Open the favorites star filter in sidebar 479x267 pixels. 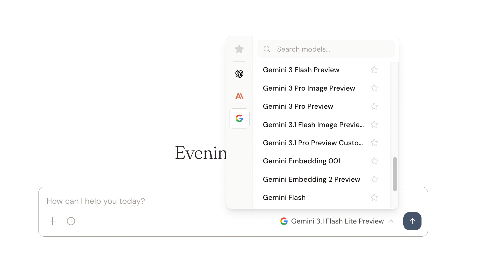239,49
